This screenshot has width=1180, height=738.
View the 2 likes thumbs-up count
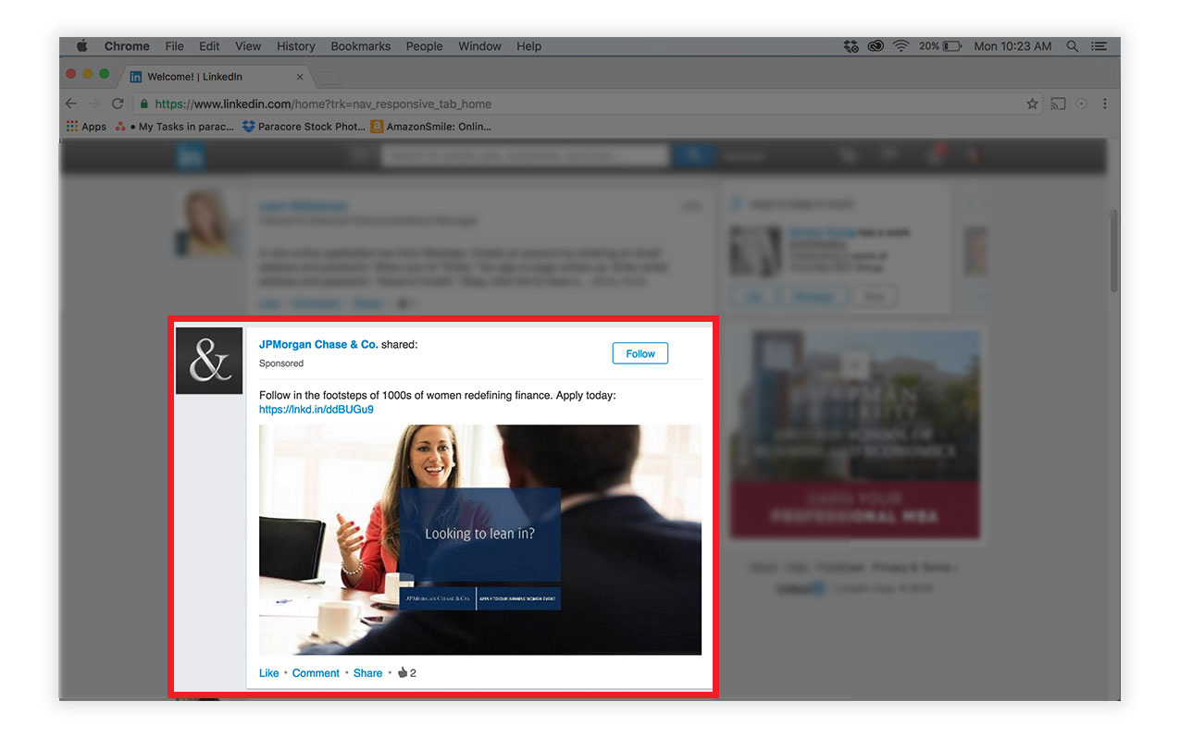(407, 673)
